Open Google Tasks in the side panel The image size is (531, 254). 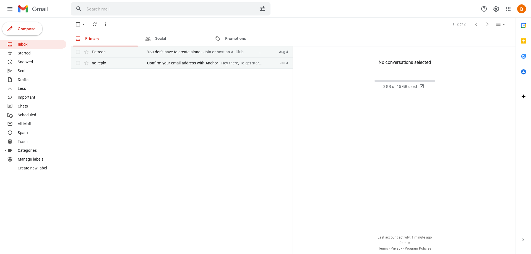point(524,56)
